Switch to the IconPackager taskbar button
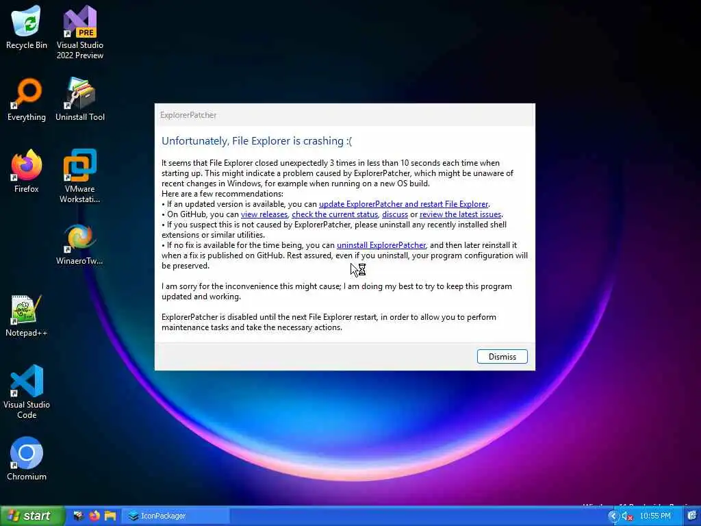The width and height of the screenshot is (701, 526). 176,516
